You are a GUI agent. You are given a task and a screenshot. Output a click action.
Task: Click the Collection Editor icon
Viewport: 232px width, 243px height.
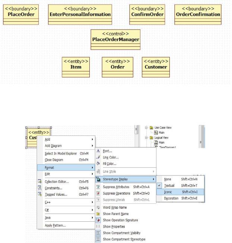pyautogui.click(x=40, y=181)
